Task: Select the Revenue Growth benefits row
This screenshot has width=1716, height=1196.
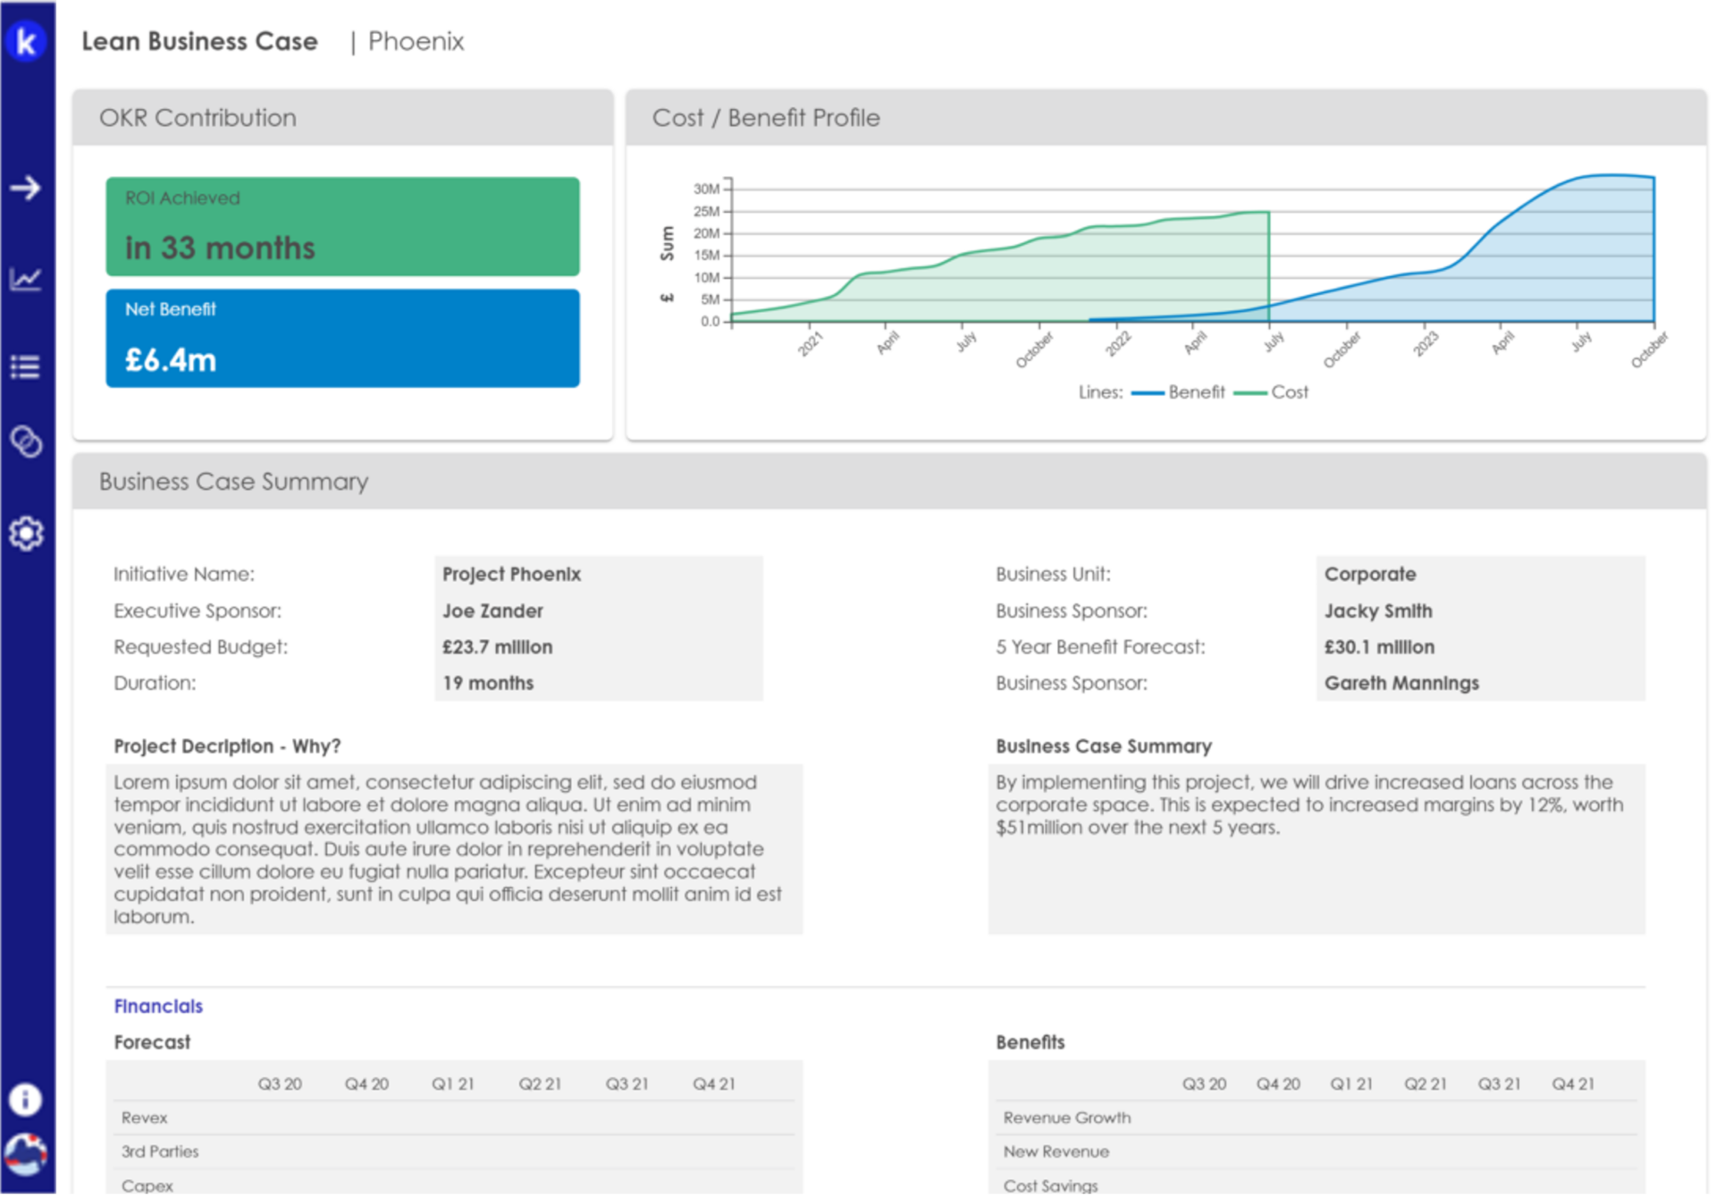Action: click(x=1317, y=1119)
